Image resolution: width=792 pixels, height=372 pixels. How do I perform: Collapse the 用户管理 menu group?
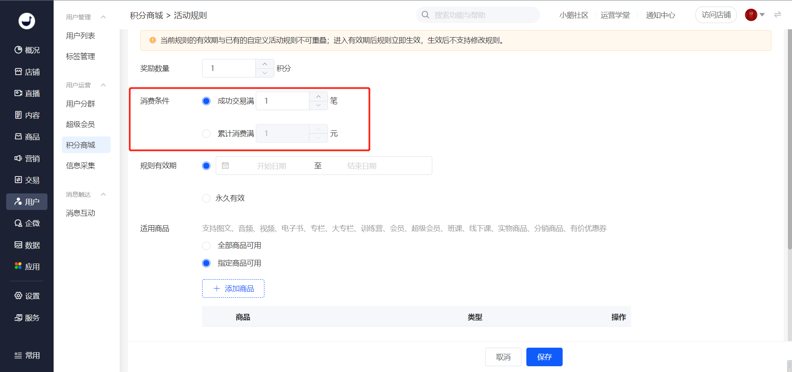[104, 17]
